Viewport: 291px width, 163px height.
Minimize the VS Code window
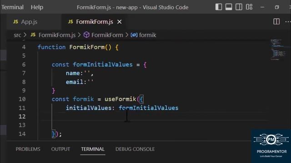pyautogui.click(x=262, y=7)
